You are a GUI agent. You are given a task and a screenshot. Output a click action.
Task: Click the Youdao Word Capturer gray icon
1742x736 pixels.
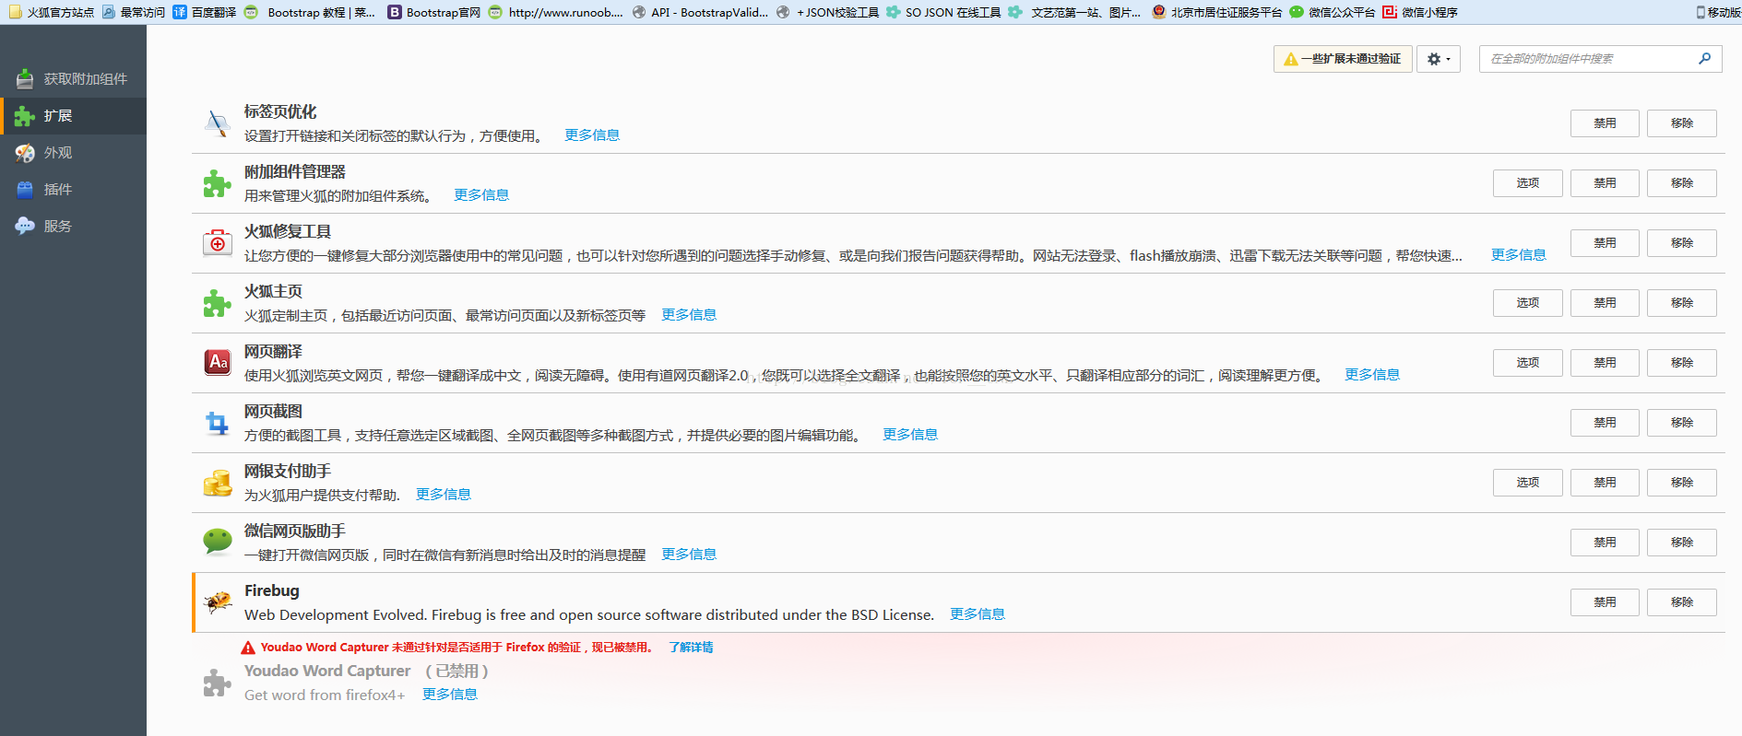coord(218,683)
